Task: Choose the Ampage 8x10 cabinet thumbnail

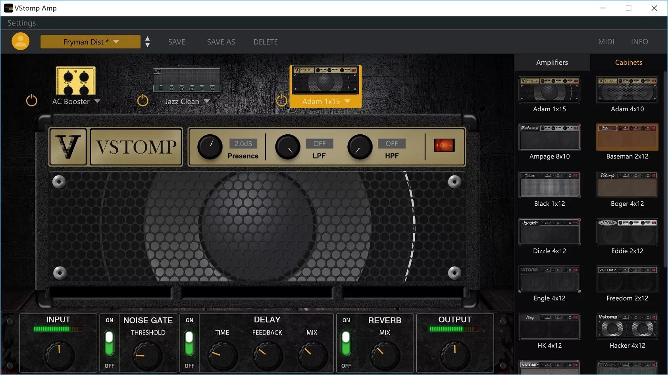Action: coord(549,137)
